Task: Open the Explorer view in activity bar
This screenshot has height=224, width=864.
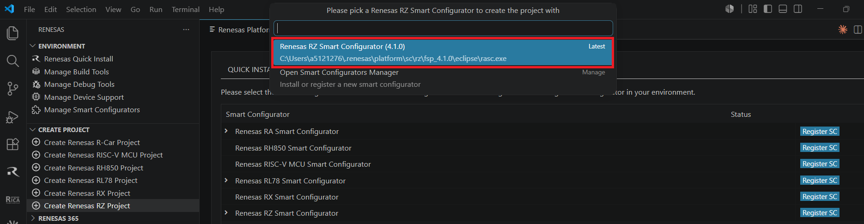Action: click(13, 33)
